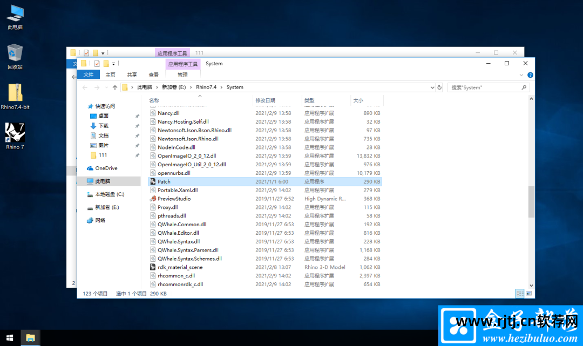Screen dimensions: 583x346
Task: Click the scrollbar down arrow
Action: click(531, 286)
